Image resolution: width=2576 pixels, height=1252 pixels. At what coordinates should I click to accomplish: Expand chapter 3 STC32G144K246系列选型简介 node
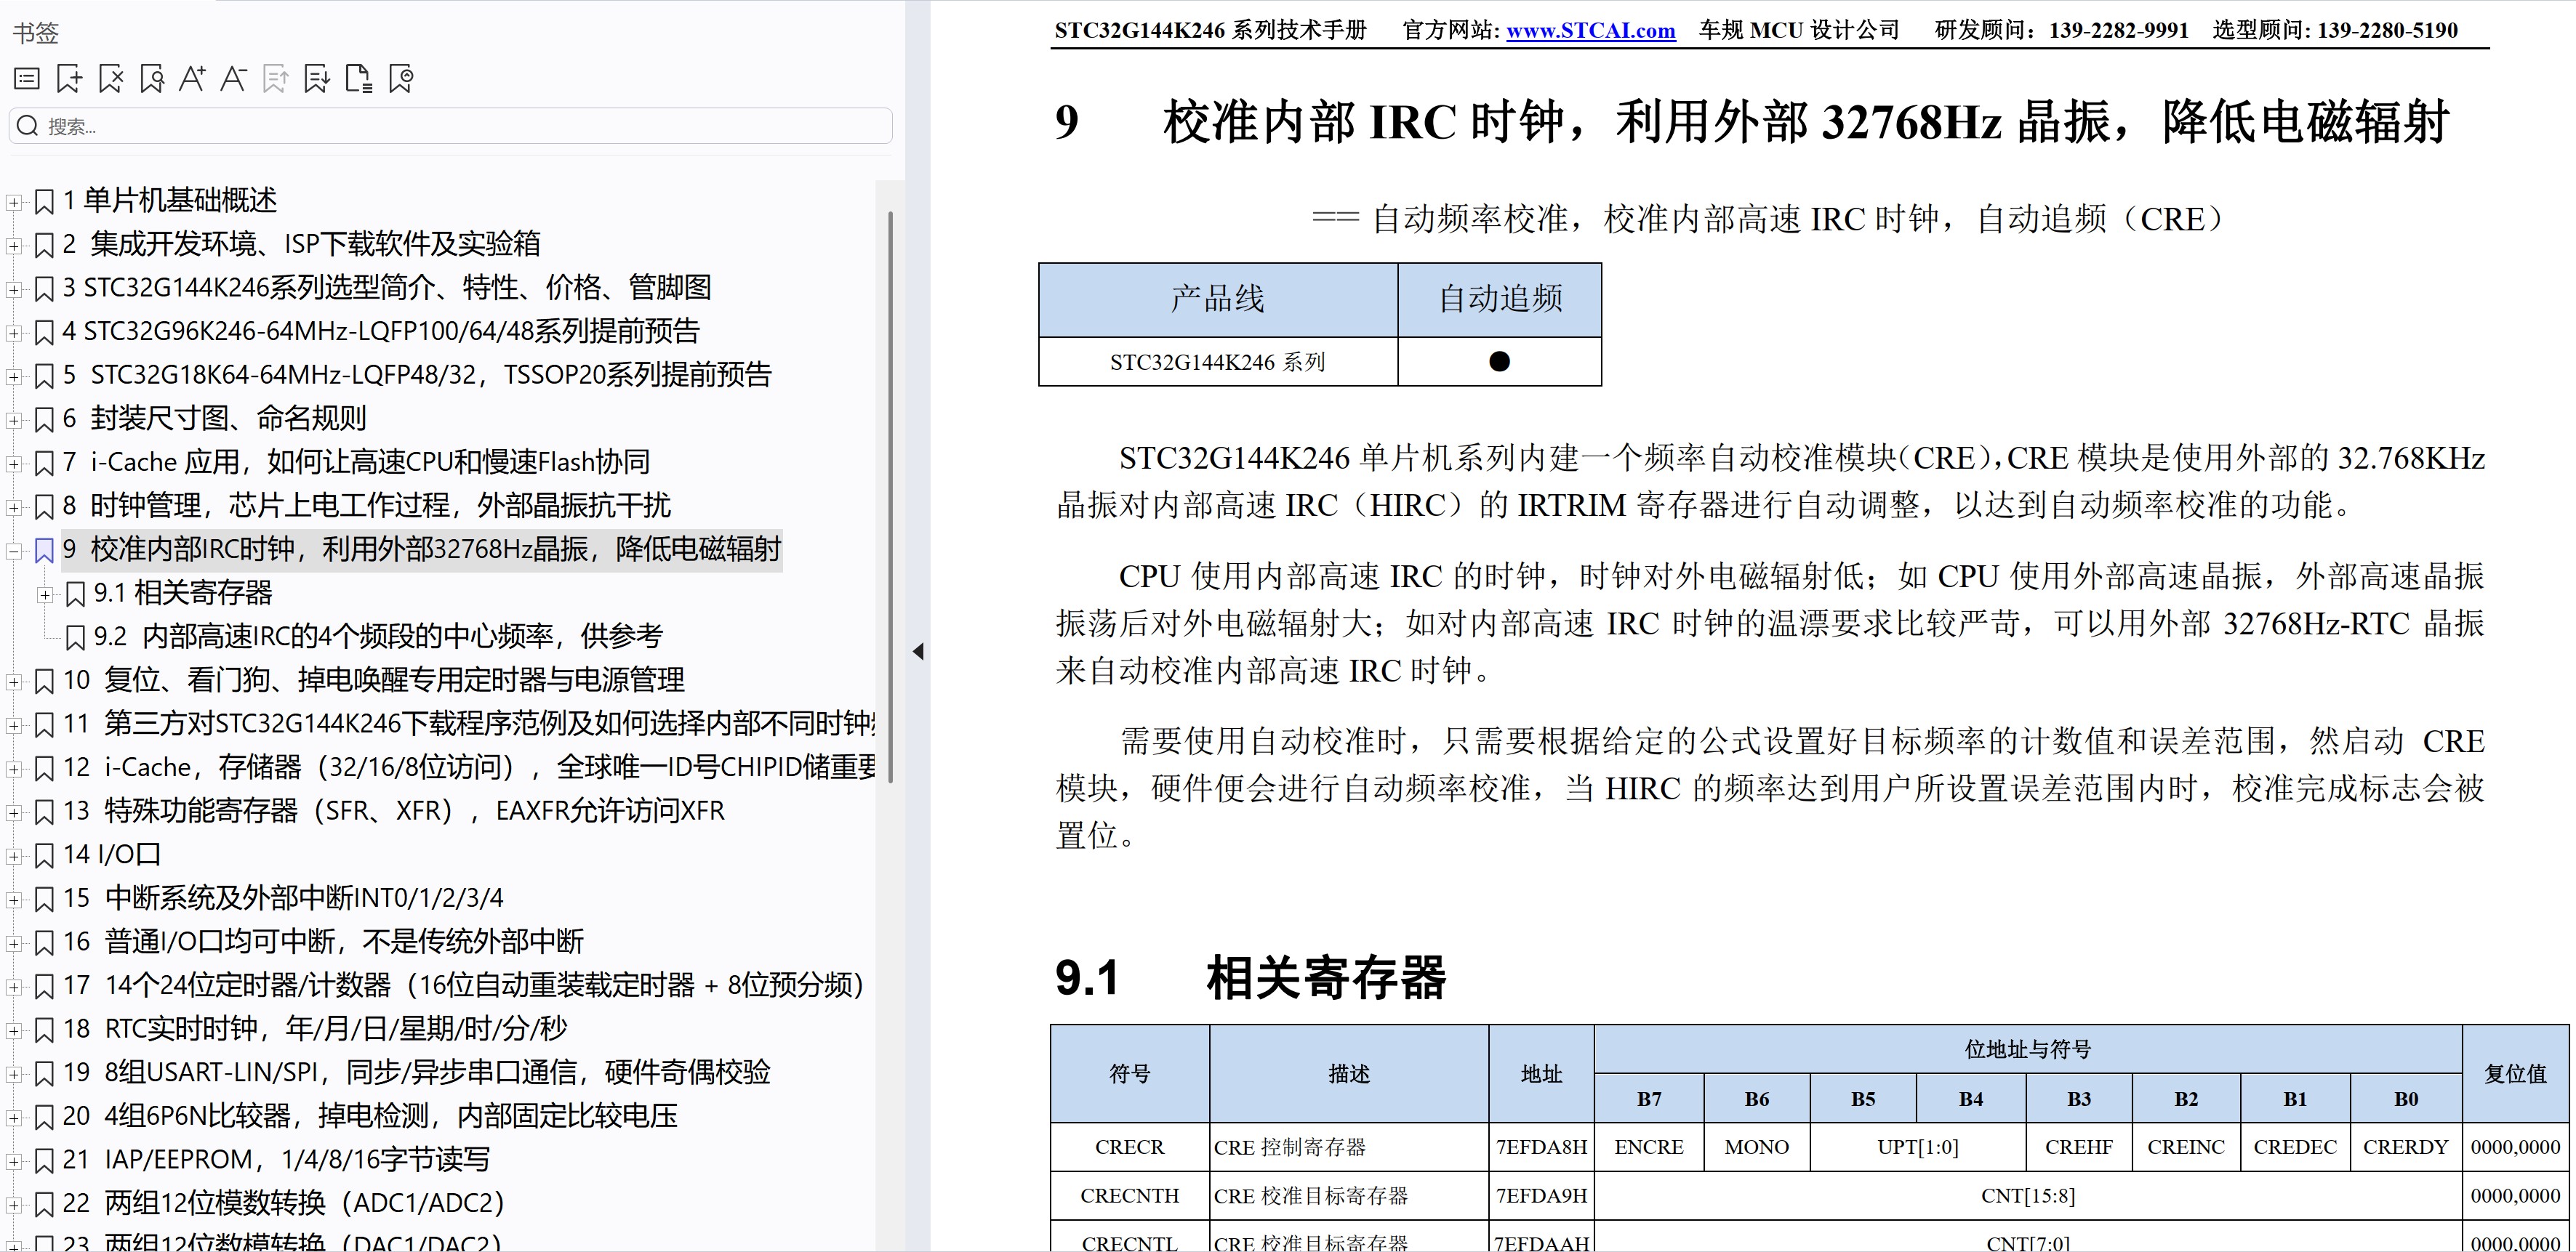tap(14, 288)
